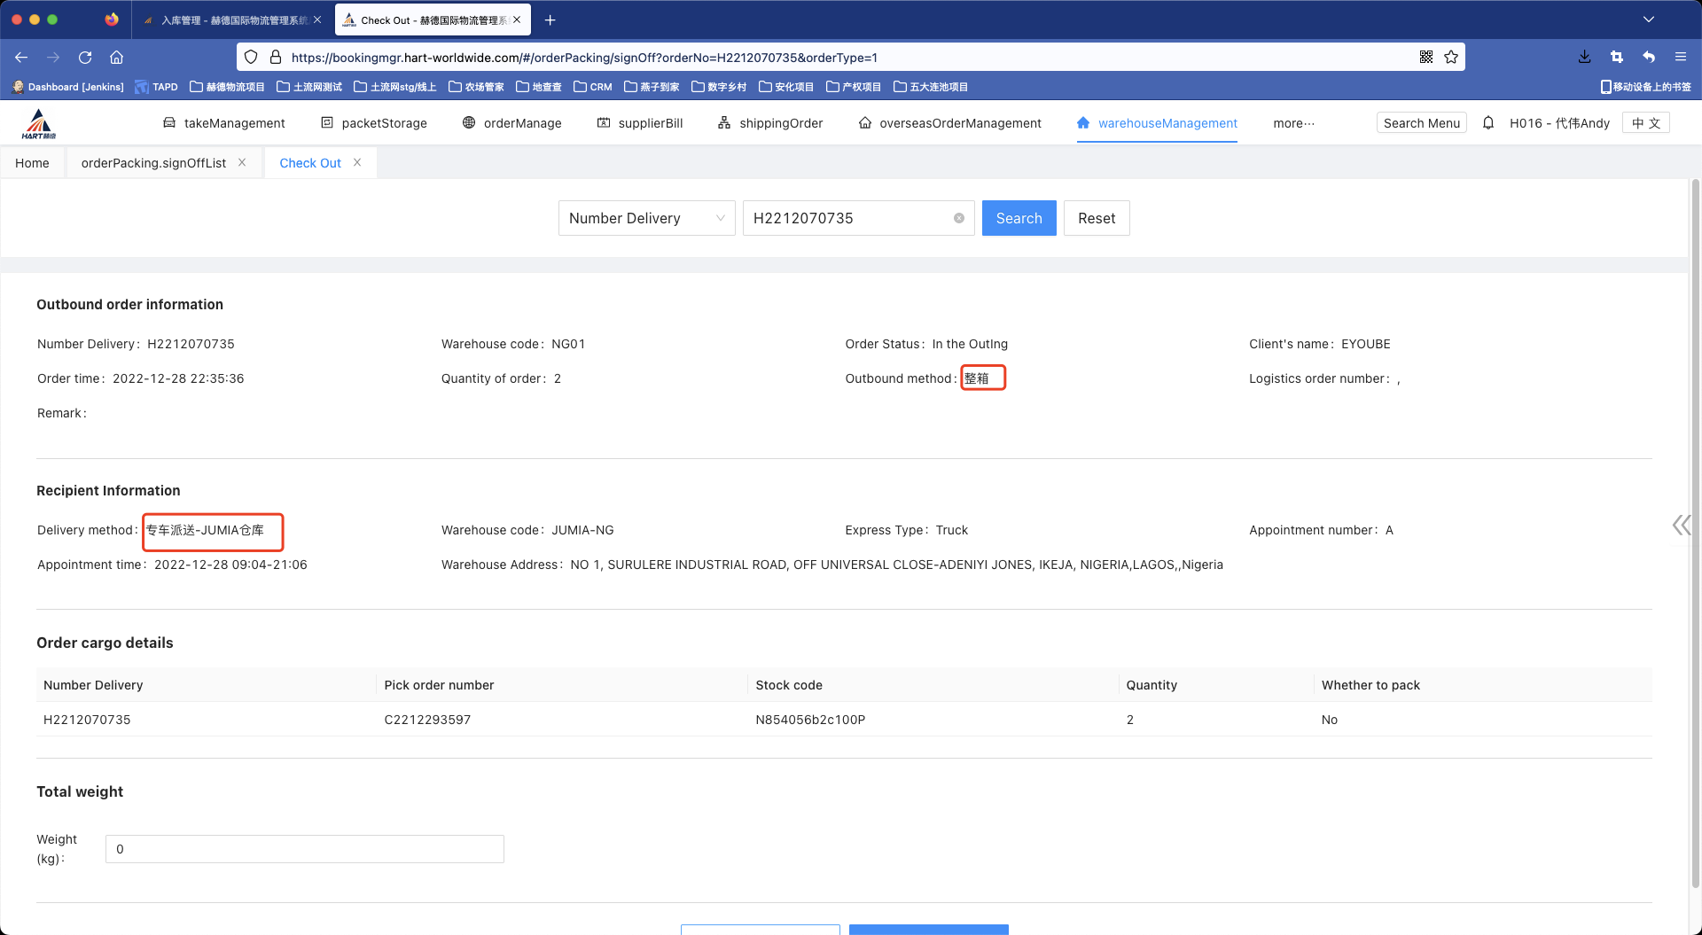This screenshot has height=935, width=1702.
Task: Open the Number Delivery dropdown
Action: [646, 218]
